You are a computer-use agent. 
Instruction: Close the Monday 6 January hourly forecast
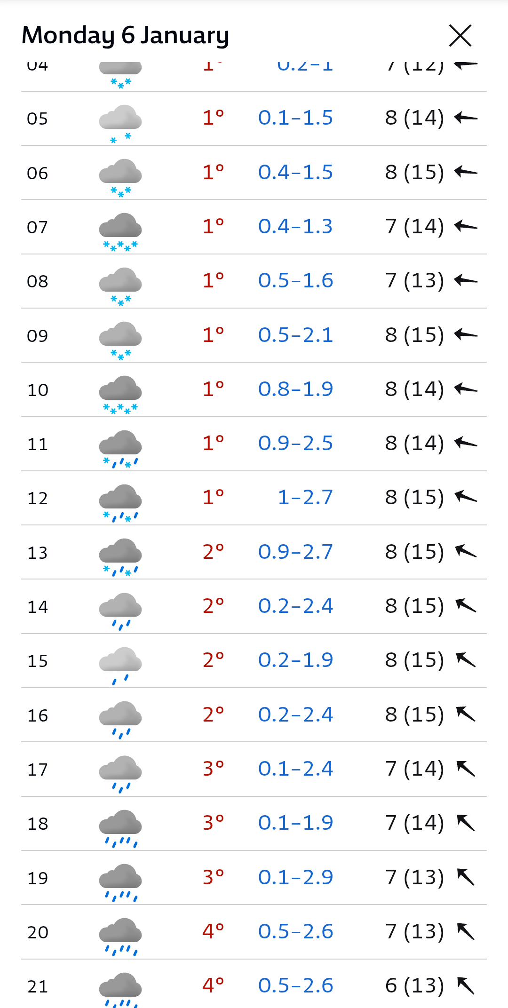pyautogui.click(x=460, y=36)
